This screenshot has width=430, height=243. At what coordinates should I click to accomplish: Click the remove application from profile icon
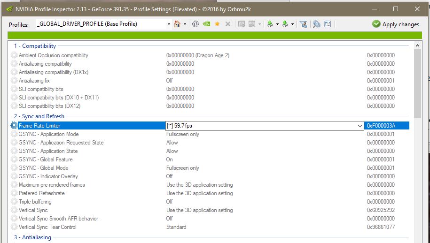tap(252, 24)
